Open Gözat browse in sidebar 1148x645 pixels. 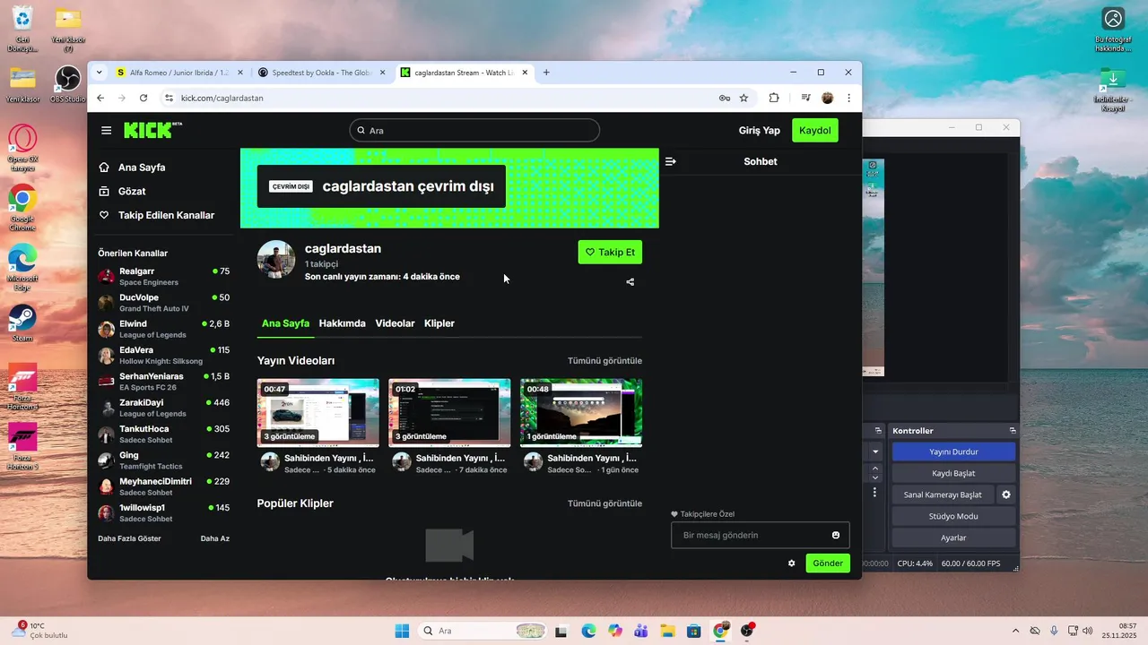pos(131,192)
